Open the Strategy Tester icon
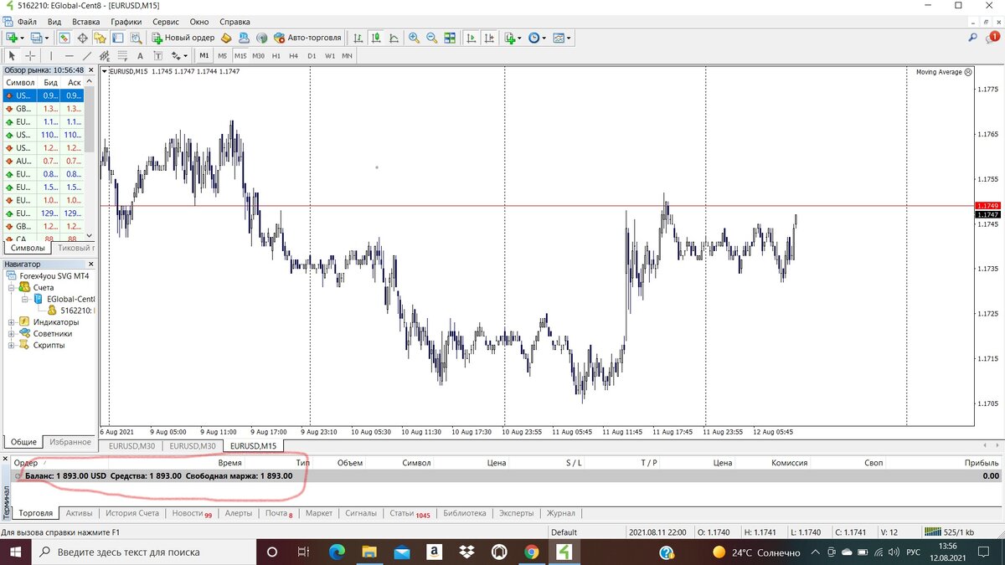The image size is (1005, 565). tap(135, 38)
